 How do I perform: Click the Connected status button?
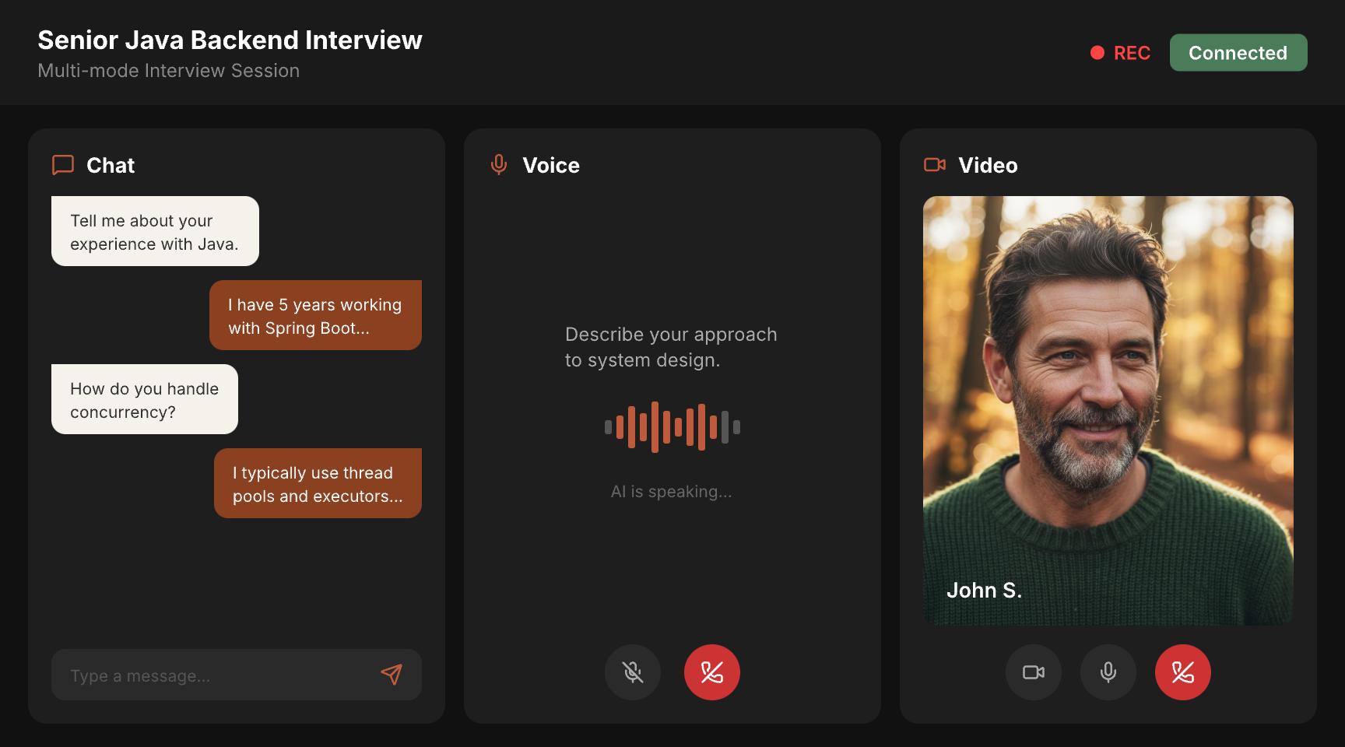(x=1238, y=52)
